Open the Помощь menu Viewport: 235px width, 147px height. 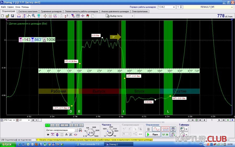25,7
